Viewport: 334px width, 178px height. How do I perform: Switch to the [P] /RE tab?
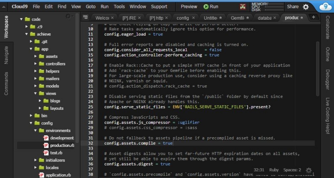click(x=129, y=18)
